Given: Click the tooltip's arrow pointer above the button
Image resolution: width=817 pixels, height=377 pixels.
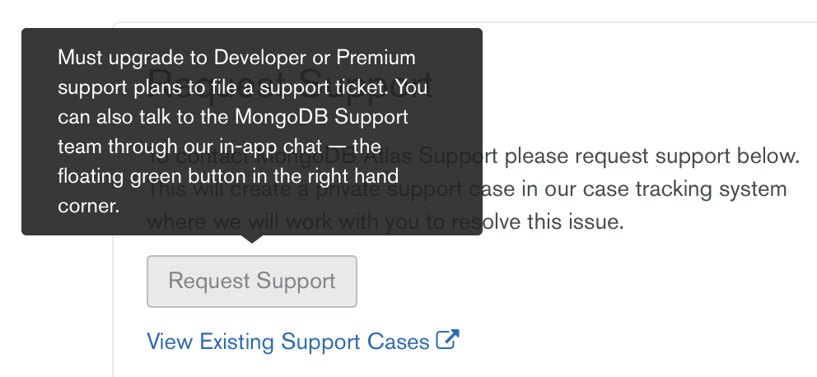Looking at the screenshot, I should [x=252, y=239].
